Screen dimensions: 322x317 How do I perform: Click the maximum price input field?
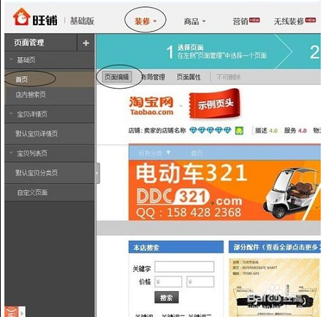click(x=200, y=282)
